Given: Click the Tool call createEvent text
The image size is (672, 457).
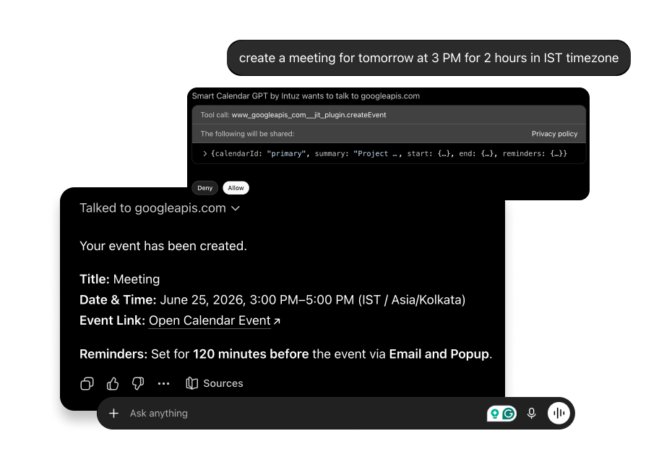Looking at the screenshot, I should coord(293,115).
